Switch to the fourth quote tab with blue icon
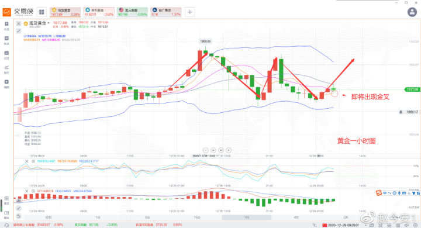This screenshot has width=421, height=228. pos(166,12)
